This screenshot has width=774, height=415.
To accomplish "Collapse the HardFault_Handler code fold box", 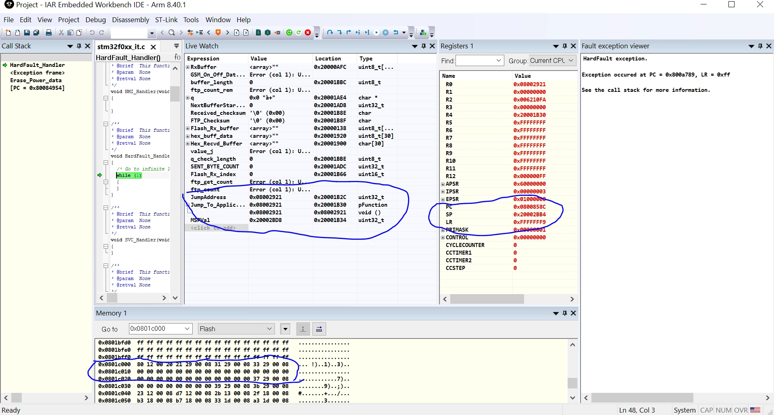I will click(x=106, y=162).
